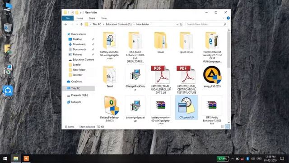Switch to large icons view button
289x163 pixels.
click(227, 127)
